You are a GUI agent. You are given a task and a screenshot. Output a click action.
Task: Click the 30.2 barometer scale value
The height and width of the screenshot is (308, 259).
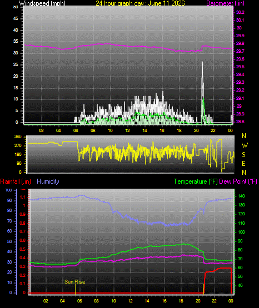[x=240, y=12]
